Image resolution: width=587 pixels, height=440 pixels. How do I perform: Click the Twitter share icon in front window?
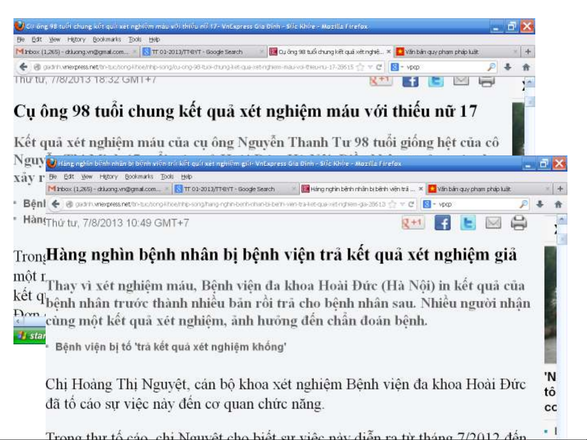pyautogui.click(x=468, y=223)
